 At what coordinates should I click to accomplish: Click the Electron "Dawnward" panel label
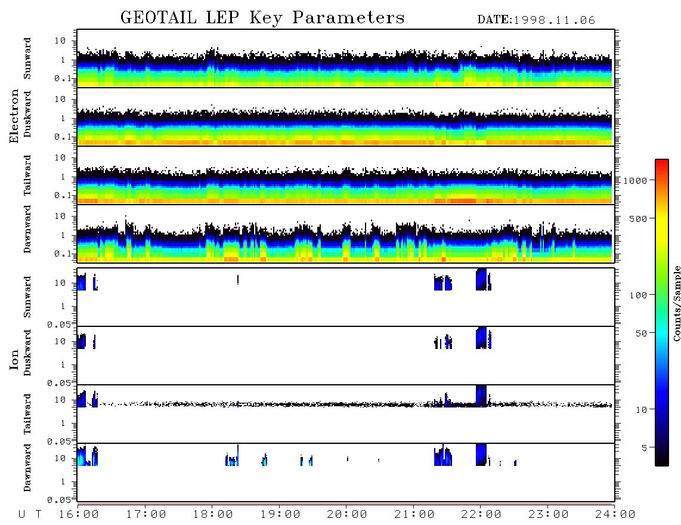(27, 229)
